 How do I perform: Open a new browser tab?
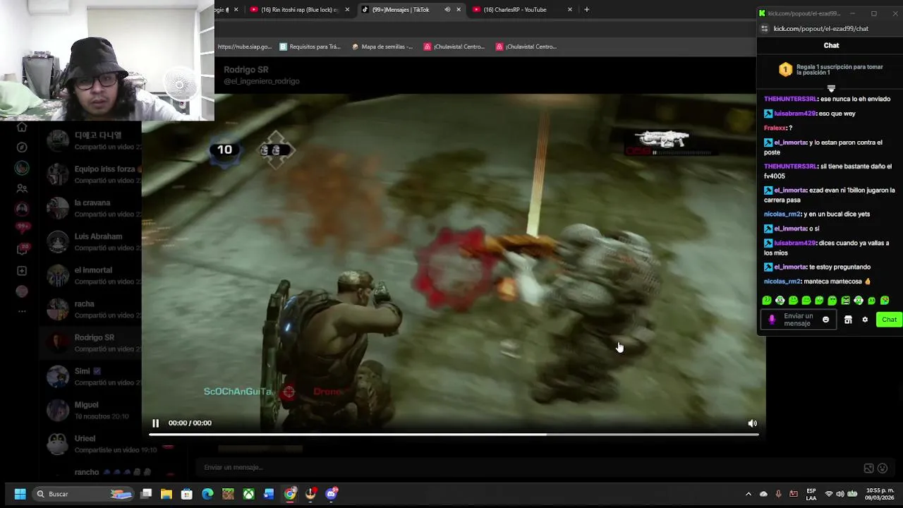point(586,9)
